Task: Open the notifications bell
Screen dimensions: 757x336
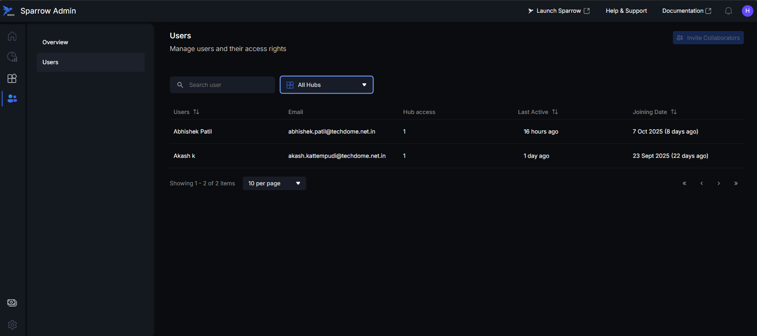Action: [x=728, y=11]
